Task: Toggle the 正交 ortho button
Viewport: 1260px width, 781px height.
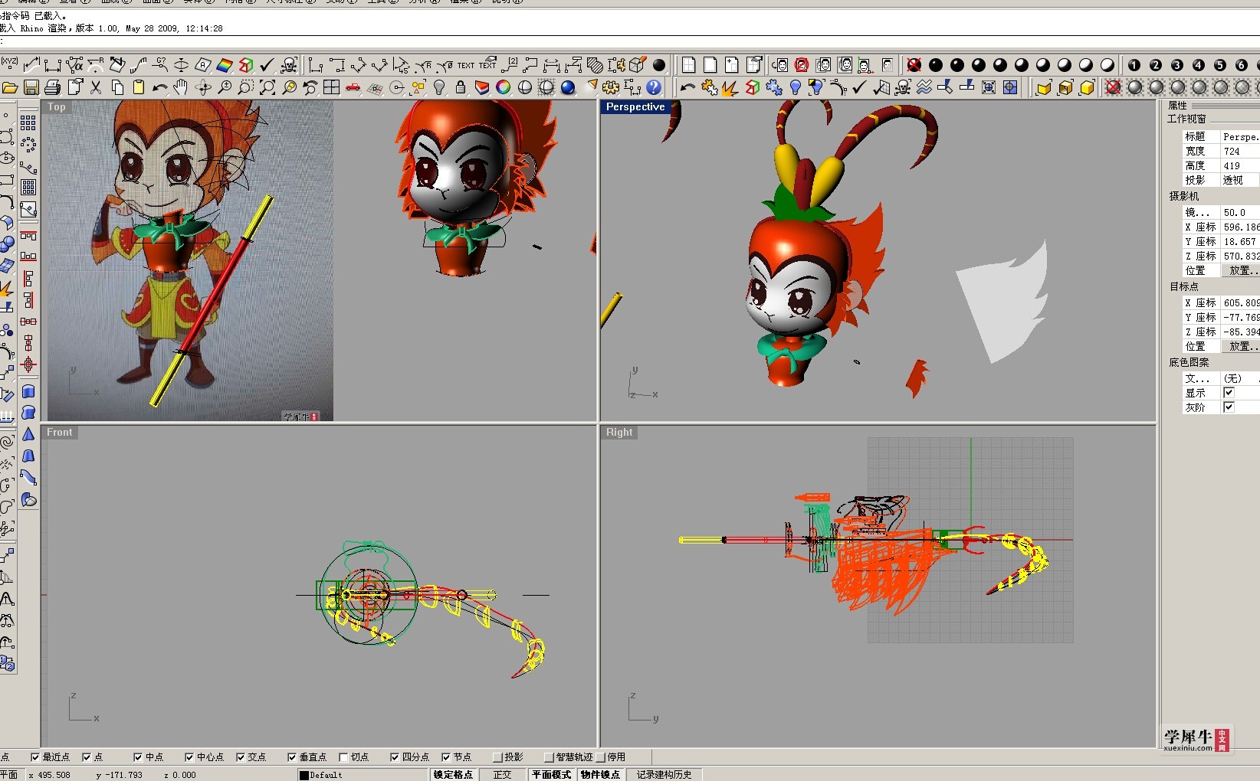Action: pos(502,775)
